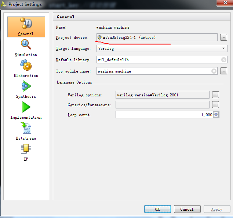Click the Vivado icon in title bar

[x=3, y=4]
